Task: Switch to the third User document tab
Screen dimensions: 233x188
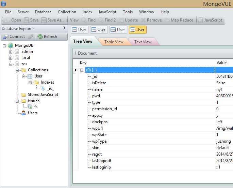Action: pyautogui.click(x=118, y=30)
